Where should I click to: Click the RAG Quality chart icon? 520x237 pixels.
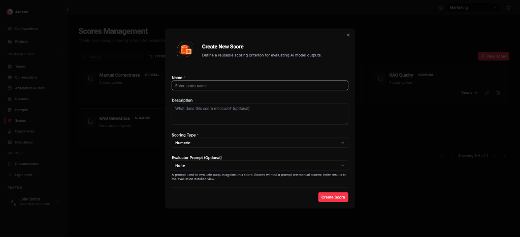point(380,78)
